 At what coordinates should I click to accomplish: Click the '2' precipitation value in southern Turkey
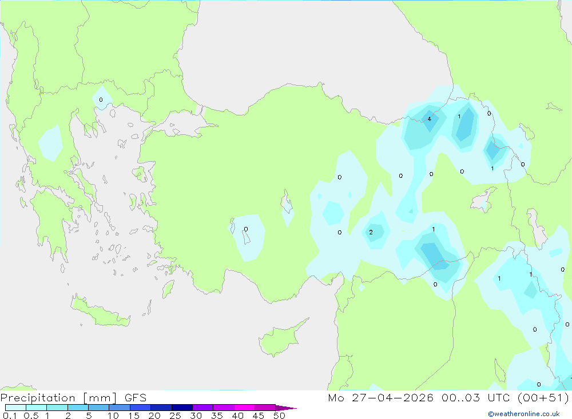[371, 232]
